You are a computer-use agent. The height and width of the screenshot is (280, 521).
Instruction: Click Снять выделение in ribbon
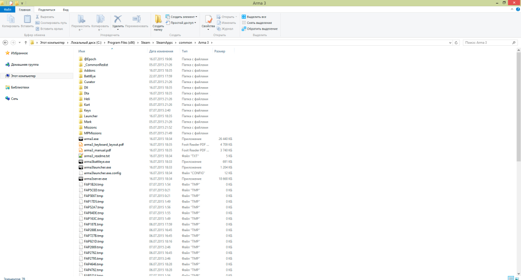(x=257, y=22)
